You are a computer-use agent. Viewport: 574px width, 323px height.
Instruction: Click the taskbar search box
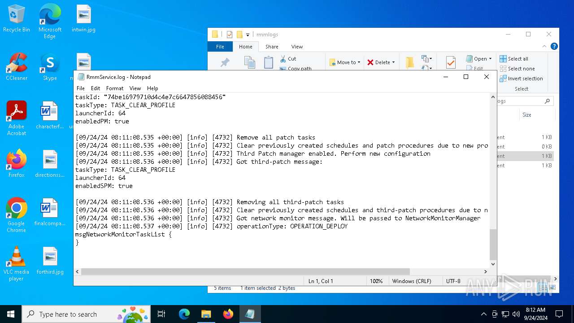pos(87,314)
